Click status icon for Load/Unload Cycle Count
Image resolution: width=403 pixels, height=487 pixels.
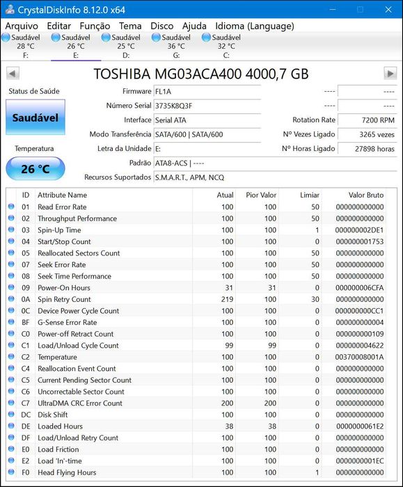11,345
